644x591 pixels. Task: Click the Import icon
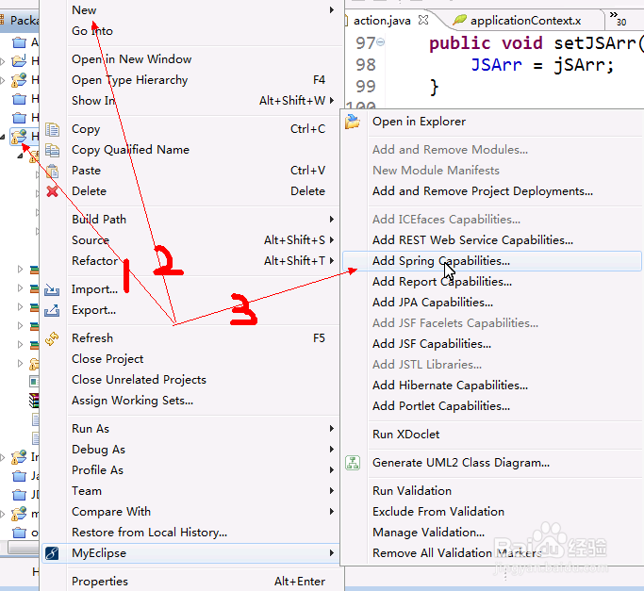pyautogui.click(x=52, y=289)
